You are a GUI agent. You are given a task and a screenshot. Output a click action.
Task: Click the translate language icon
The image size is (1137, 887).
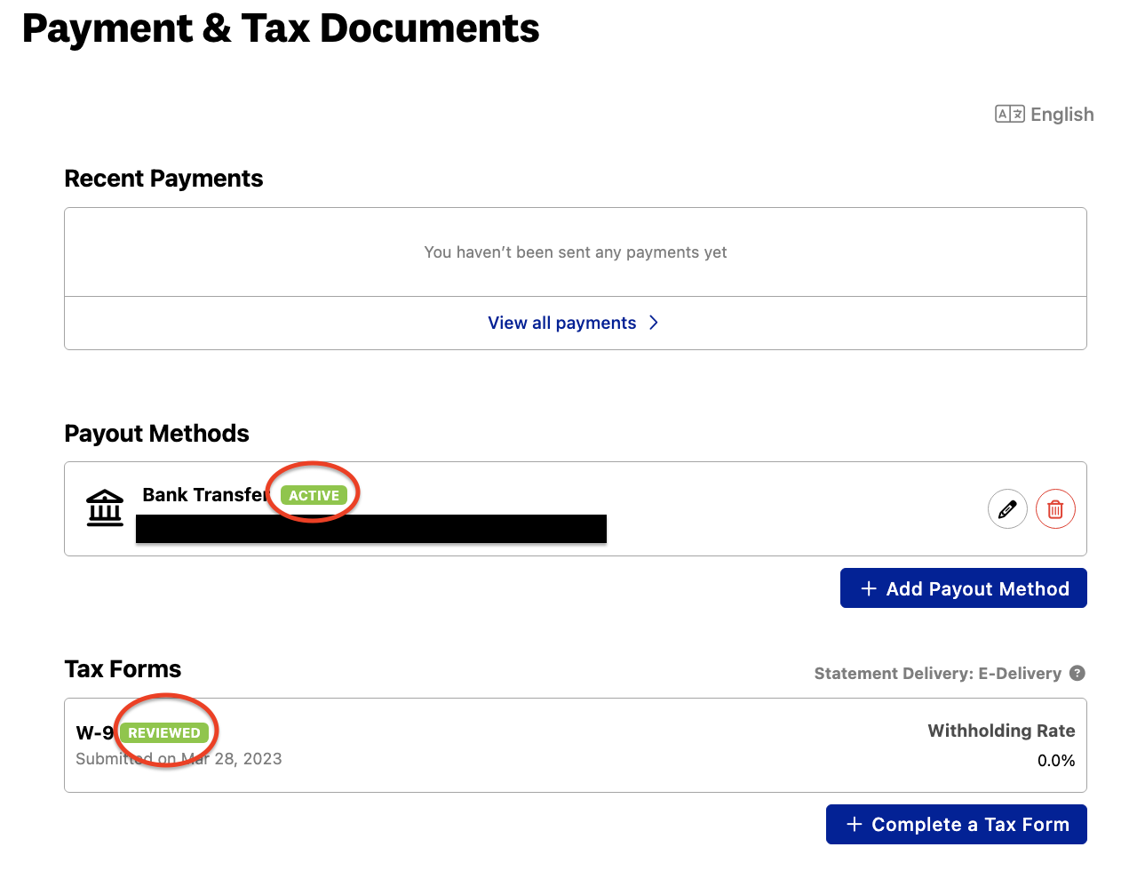click(1009, 114)
